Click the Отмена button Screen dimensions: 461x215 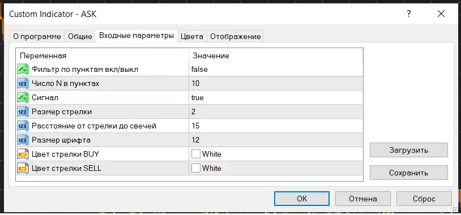pos(363,199)
